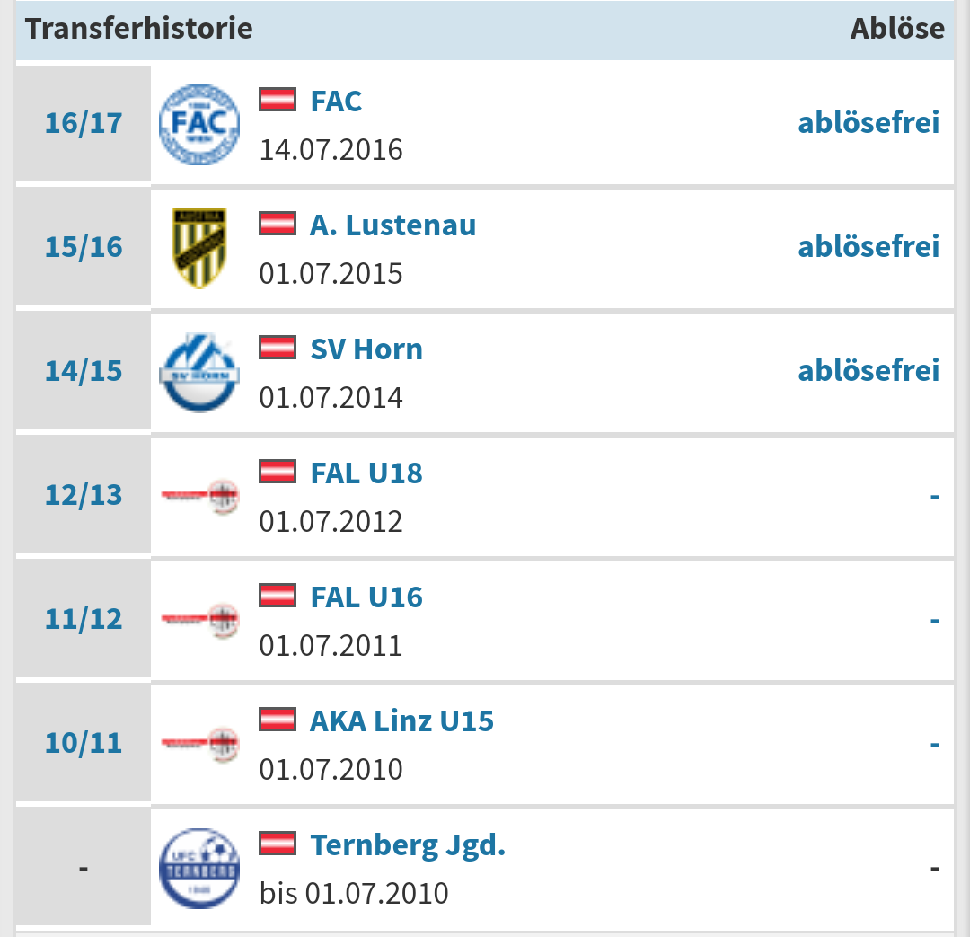The width and height of the screenshot is (970, 937).
Task: Follow the SV Horn club link
Action: tap(366, 349)
